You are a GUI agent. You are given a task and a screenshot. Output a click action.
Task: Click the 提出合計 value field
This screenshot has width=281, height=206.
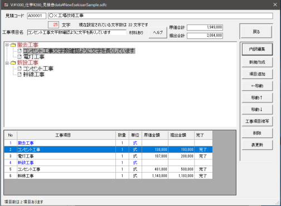(205, 36)
